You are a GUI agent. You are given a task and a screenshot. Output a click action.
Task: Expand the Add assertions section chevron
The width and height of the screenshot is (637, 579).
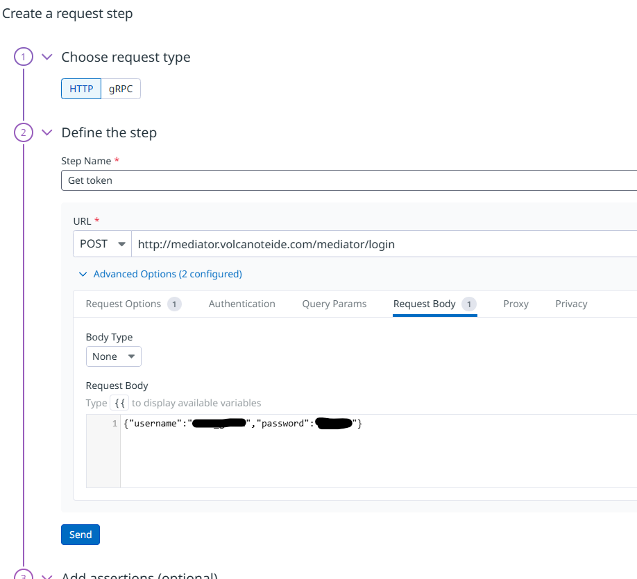click(x=47, y=576)
